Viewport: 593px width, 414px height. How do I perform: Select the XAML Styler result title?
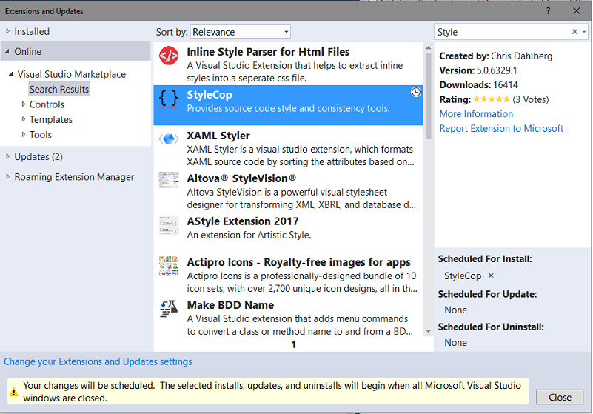coord(218,136)
